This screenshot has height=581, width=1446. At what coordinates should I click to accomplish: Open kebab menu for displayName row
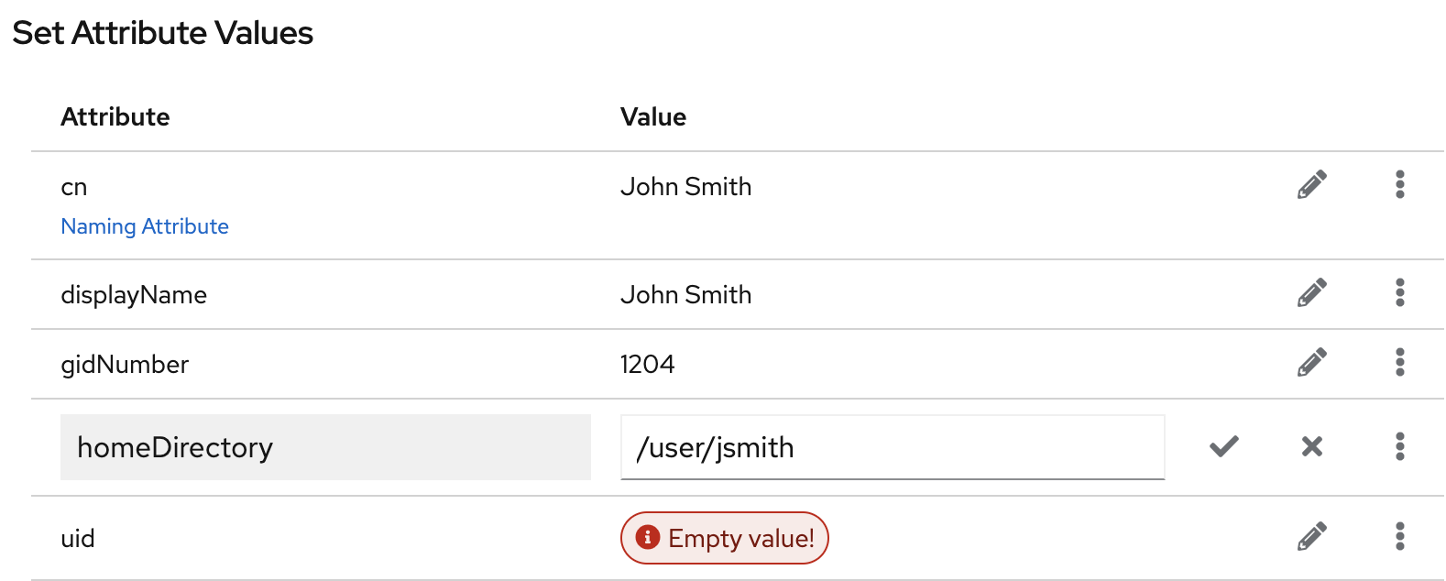[1399, 293]
